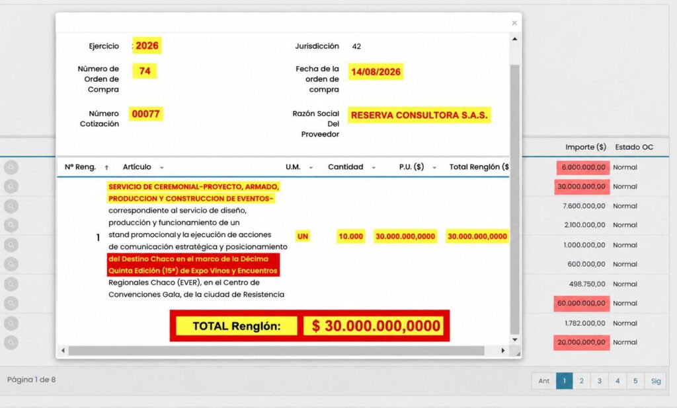Click the quantity value 10.000

pyautogui.click(x=350, y=236)
